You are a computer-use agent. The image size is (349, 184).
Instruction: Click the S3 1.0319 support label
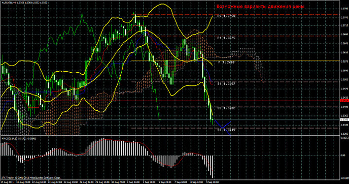click(x=226, y=130)
